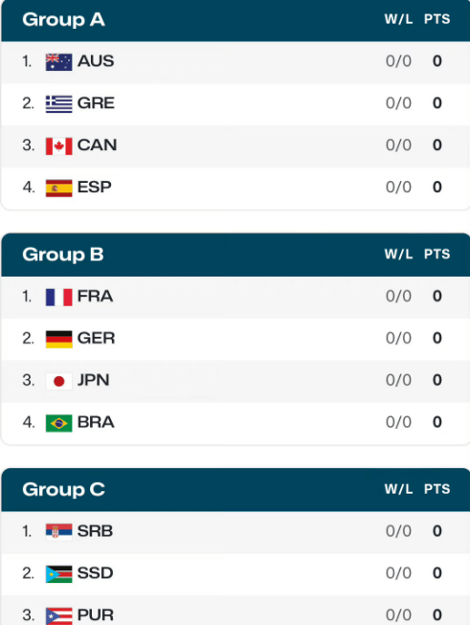Open the AUS team link
470x625 pixels.
coord(96,61)
